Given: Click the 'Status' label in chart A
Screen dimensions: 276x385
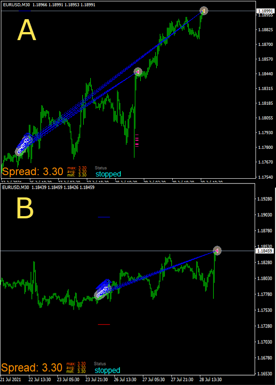Looking at the screenshot, I should pos(101,168).
